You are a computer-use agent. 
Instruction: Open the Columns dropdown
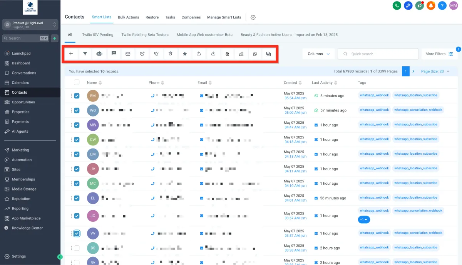(x=318, y=54)
